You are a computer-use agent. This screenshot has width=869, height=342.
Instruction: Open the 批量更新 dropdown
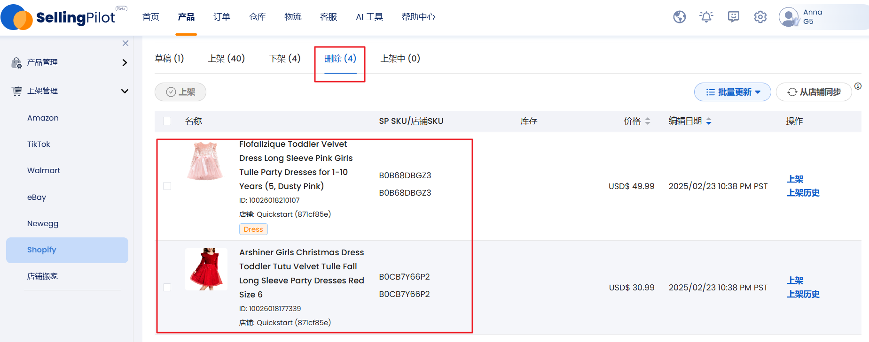point(733,92)
